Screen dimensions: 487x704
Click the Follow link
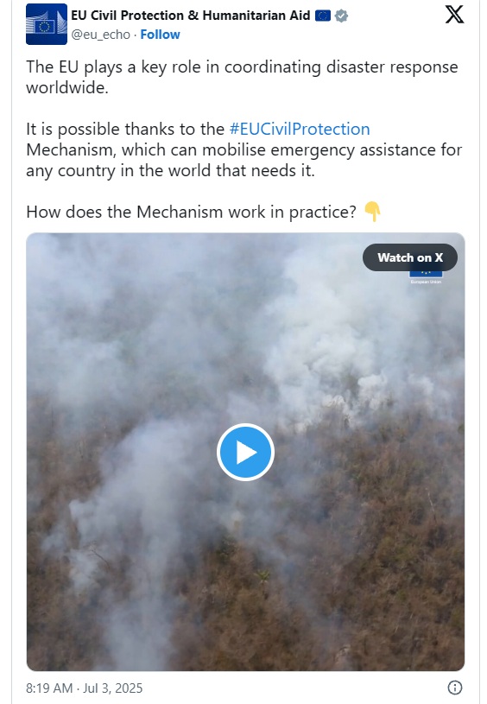[x=161, y=35]
